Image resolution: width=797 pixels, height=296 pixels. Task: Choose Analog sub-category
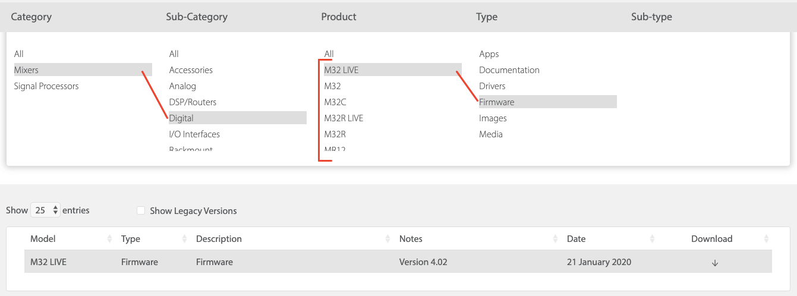[x=182, y=86]
